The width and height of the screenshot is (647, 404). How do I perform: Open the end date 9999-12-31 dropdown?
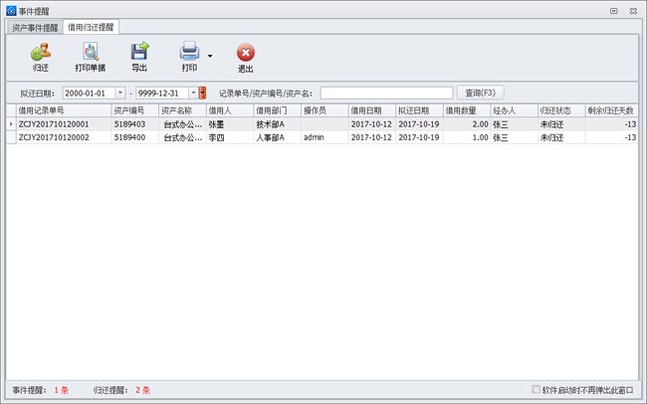pyautogui.click(x=193, y=93)
